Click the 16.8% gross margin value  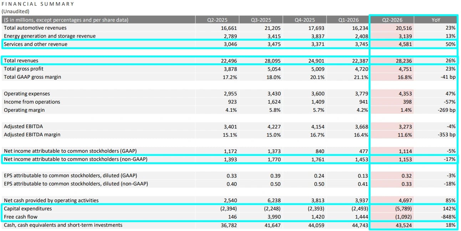click(405, 77)
